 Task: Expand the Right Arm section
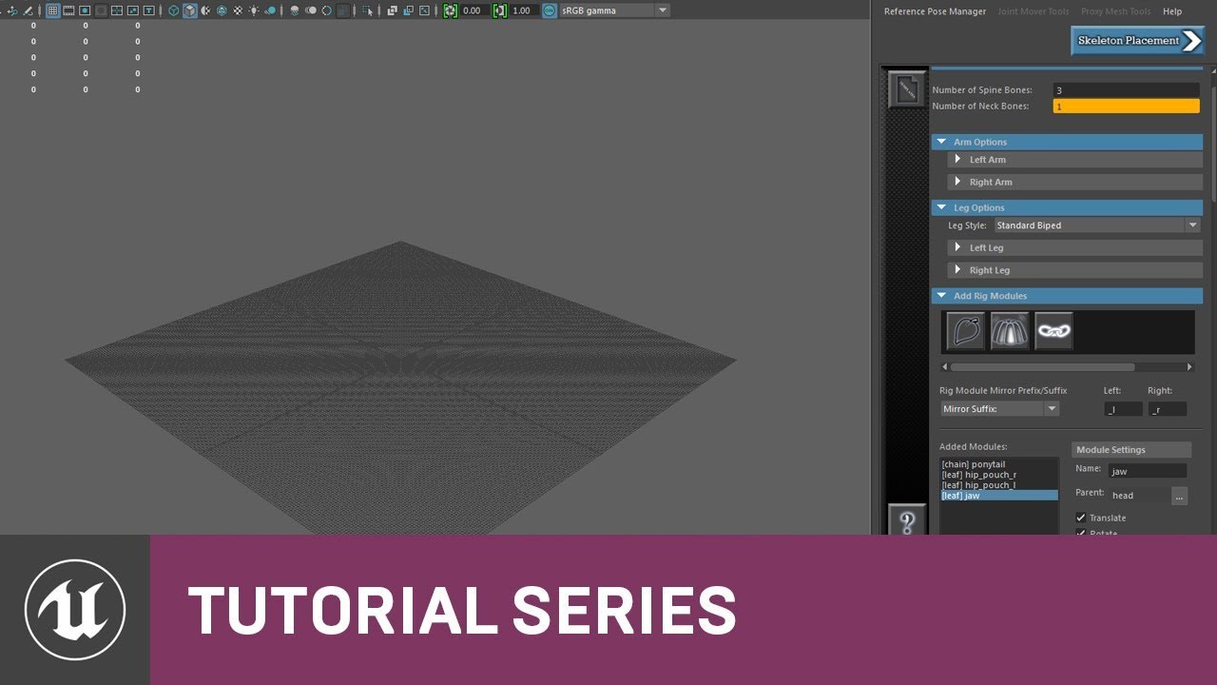pyautogui.click(x=1074, y=182)
